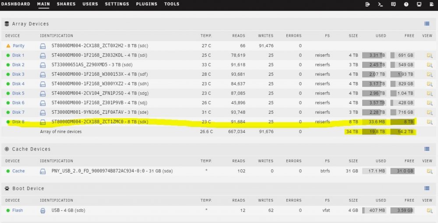The width and height of the screenshot is (438, 223).
Task: Browse Cache folder view icon
Action: coord(429,171)
